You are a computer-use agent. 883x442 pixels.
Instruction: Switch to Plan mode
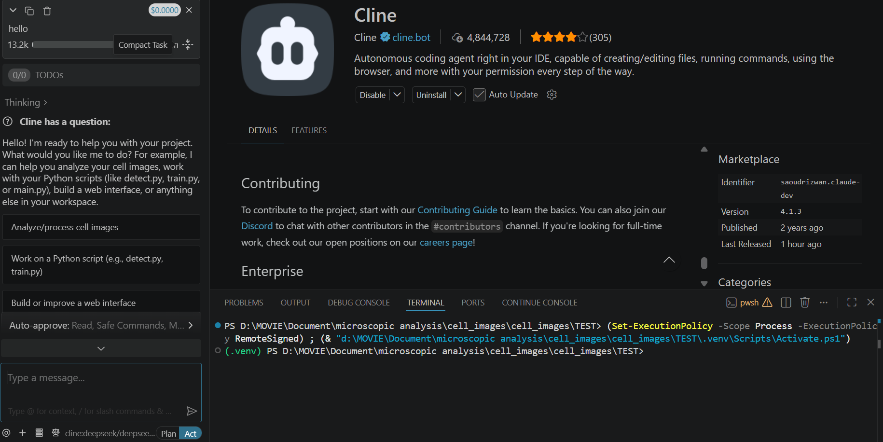[168, 433]
